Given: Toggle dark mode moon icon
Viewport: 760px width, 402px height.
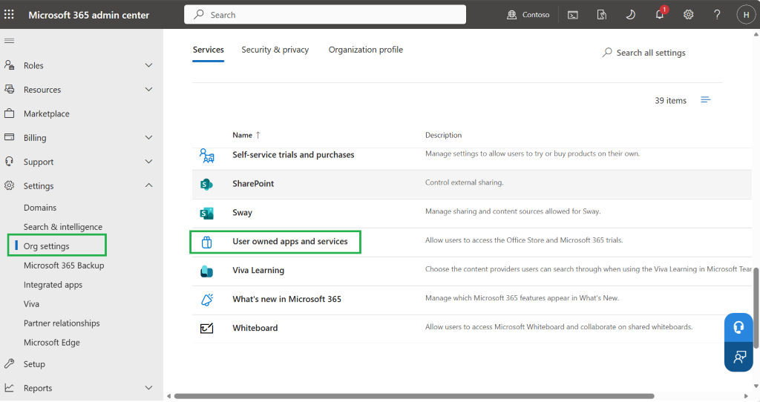Looking at the screenshot, I should (x=630, y=15).
